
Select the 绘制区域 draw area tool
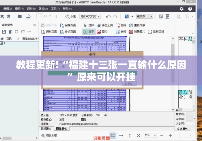[x=156, y=32]
